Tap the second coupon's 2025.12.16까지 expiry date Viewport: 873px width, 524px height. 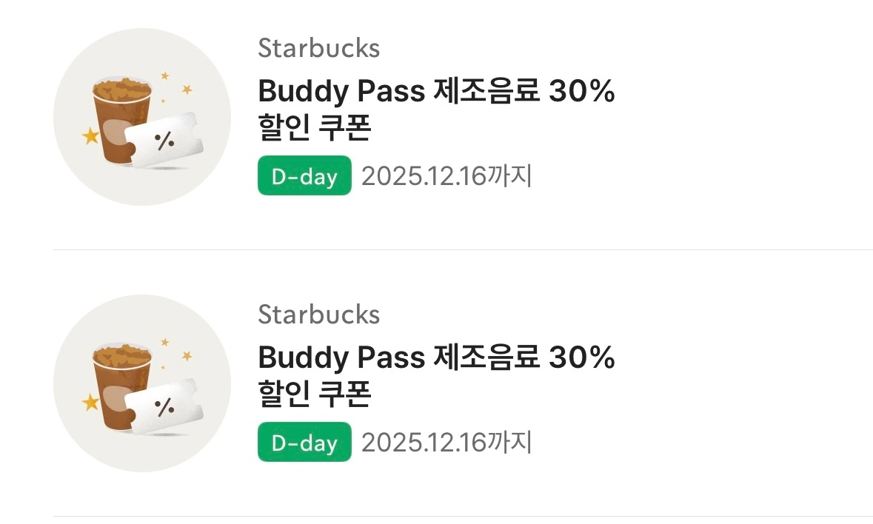tap(447, 443)
